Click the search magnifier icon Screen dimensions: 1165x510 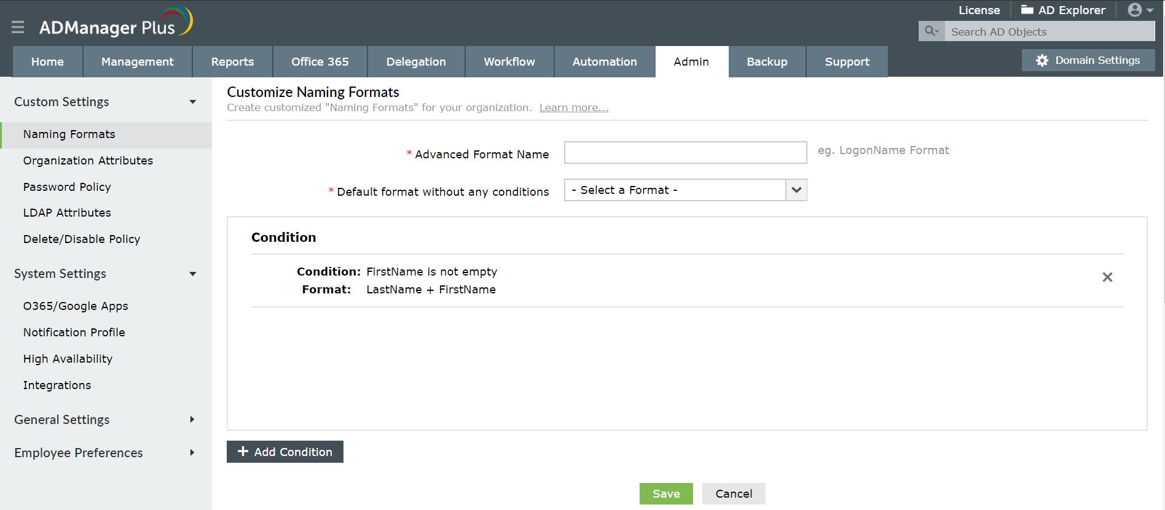[931, 31]
